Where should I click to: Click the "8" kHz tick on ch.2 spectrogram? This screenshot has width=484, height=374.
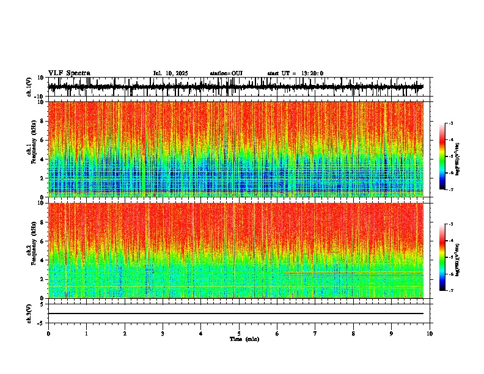[42, 222]
